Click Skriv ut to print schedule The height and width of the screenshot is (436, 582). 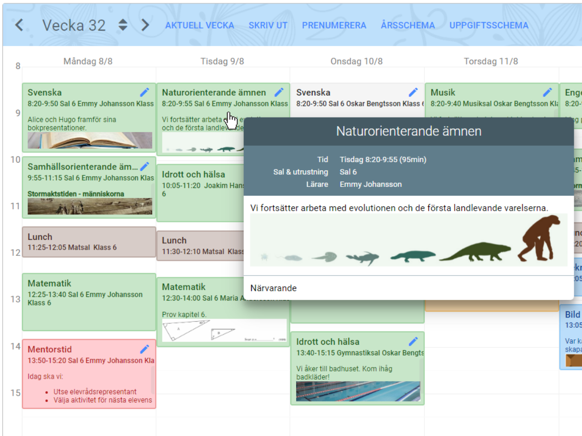(x=268, y=25)
